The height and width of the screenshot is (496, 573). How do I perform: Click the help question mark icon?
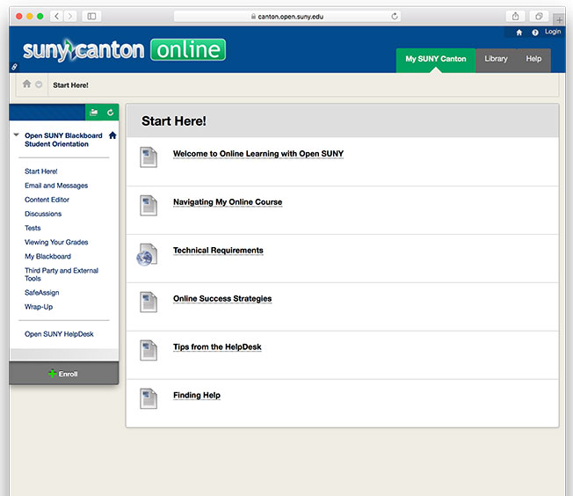534,33
